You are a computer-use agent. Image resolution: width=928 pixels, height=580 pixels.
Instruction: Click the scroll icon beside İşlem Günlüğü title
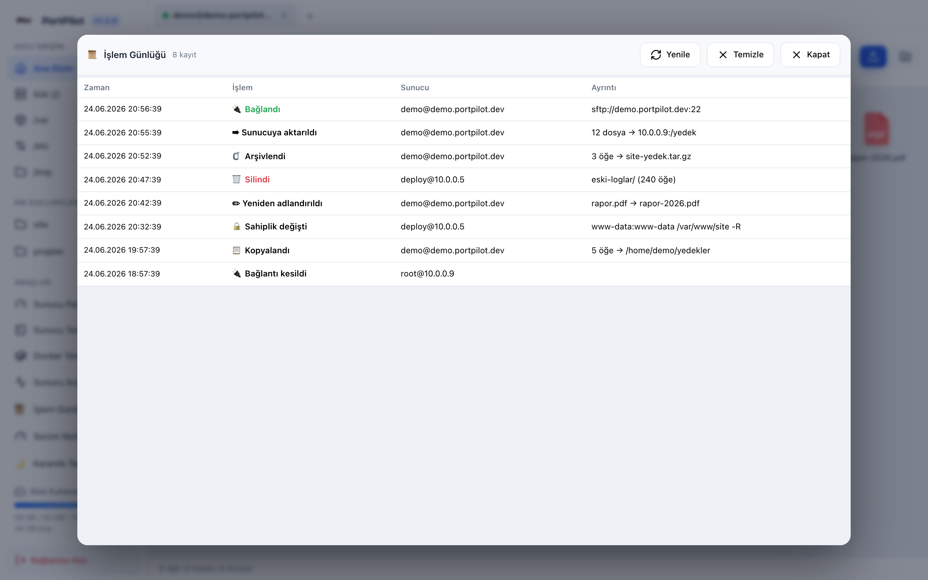(92, 55)
